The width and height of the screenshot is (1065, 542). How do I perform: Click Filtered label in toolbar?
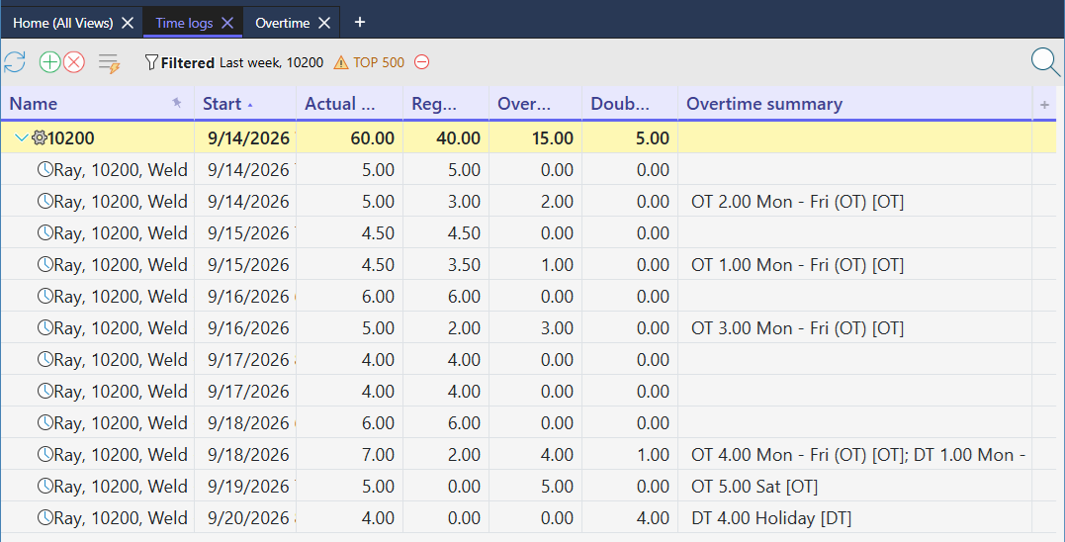click(x=188, y=62)
